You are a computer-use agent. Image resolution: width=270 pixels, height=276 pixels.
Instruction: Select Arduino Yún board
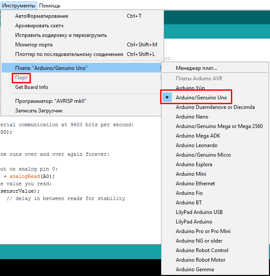215,88
